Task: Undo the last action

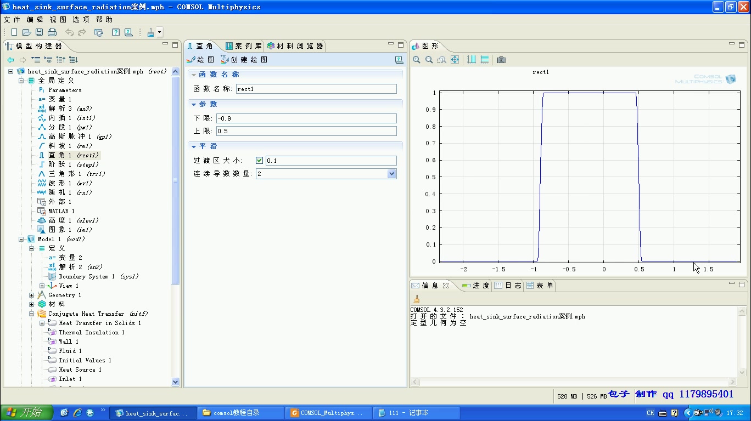Action: [x=69, y=32]
